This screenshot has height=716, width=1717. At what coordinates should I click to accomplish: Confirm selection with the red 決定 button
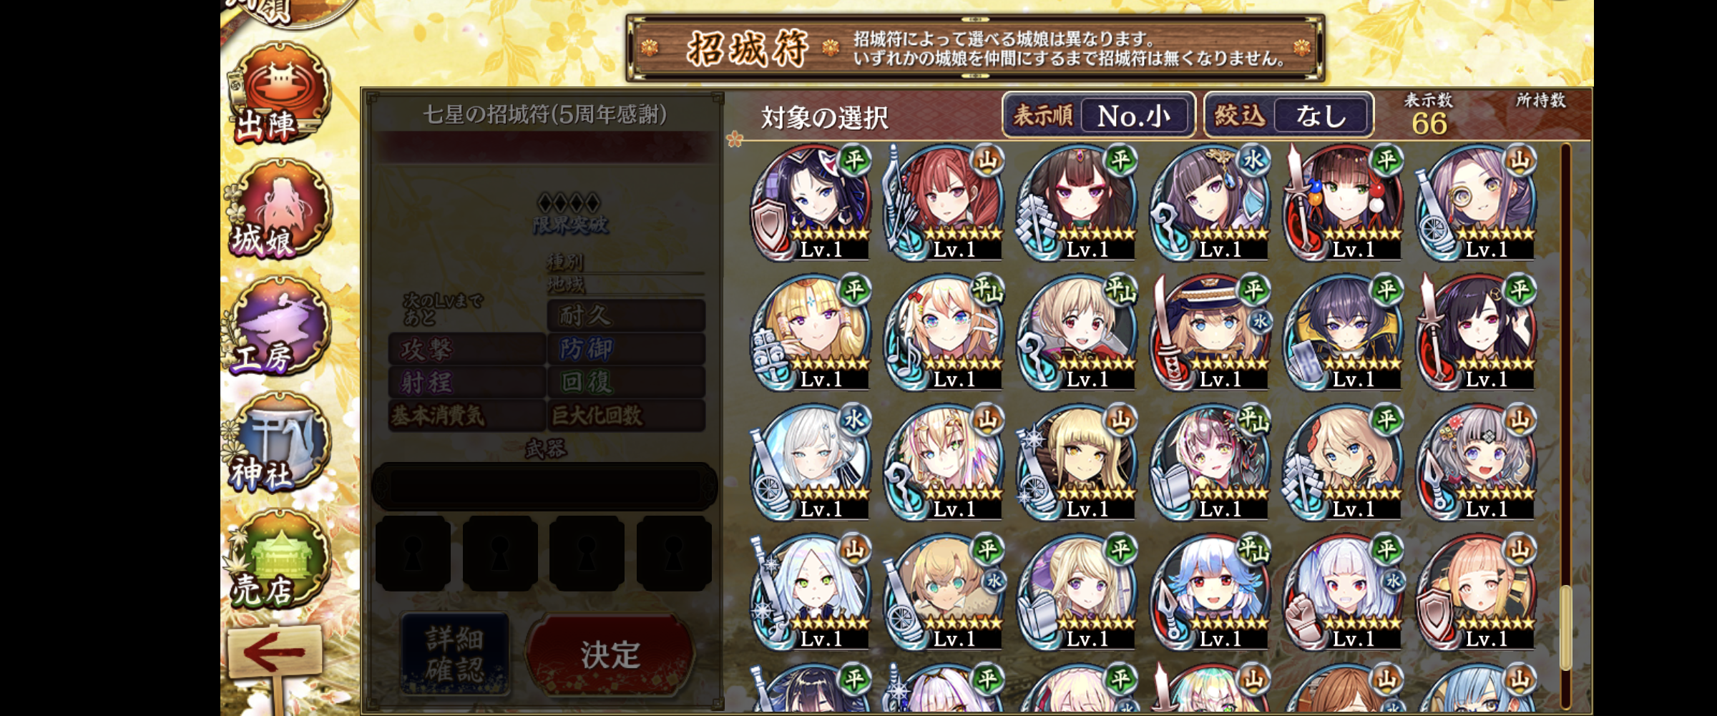(x=610, y=654)
